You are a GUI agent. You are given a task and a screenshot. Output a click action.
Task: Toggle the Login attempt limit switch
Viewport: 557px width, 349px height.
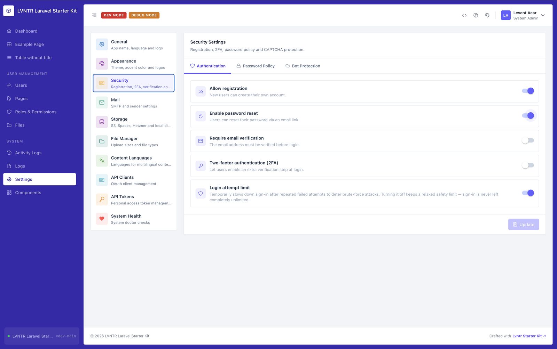click(528, 193)
